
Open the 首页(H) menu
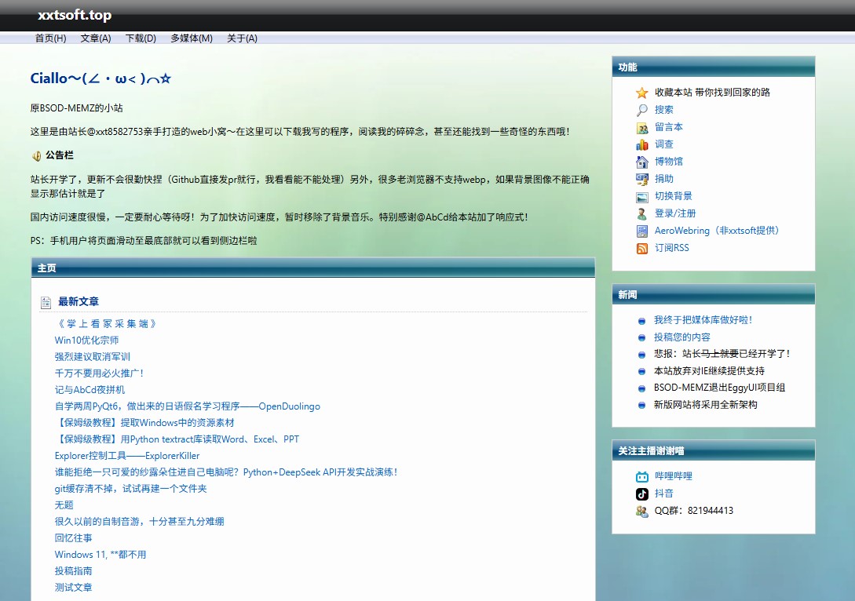51,38
